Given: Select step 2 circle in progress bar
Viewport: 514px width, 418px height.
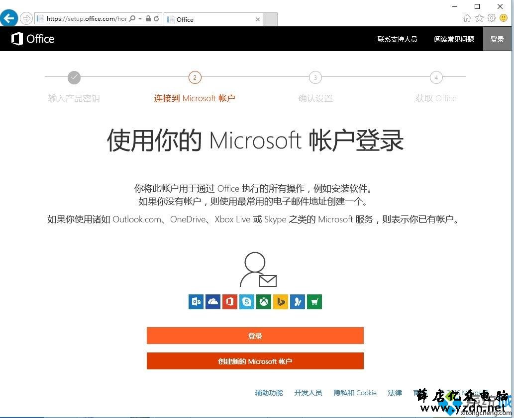Looking at the screenshot, I should tap(195, 77).
